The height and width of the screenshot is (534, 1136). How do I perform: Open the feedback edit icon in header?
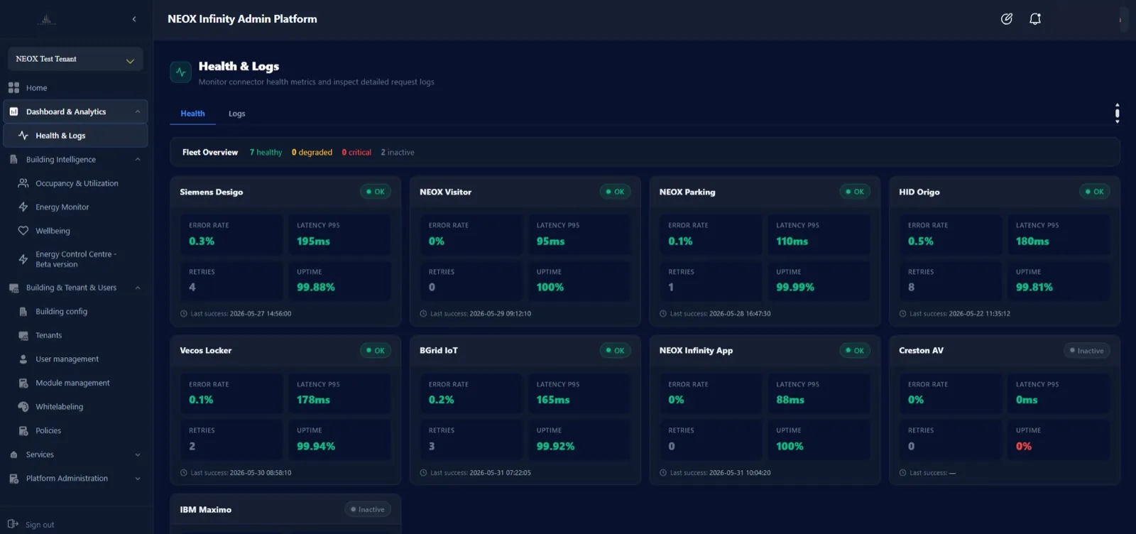1007,19
